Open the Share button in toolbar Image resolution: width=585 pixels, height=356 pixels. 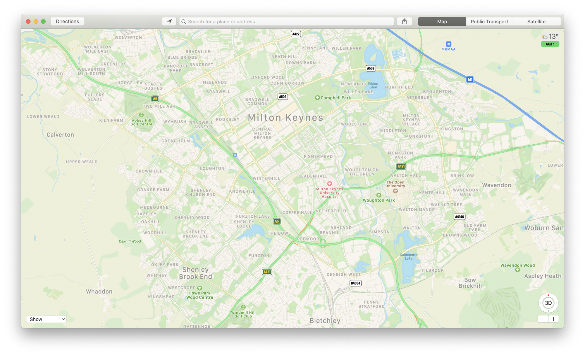click(404, 22)
